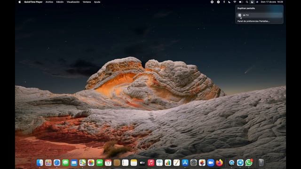Click the battery status icon
The width and height of the screenshot is (301, 169).
(x=241, y=2)
